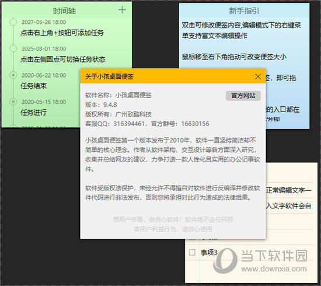This screenshot has width=321, height=286.
Task: Click the 任务进行 timeline entry
Action: [x=34, y=112]
